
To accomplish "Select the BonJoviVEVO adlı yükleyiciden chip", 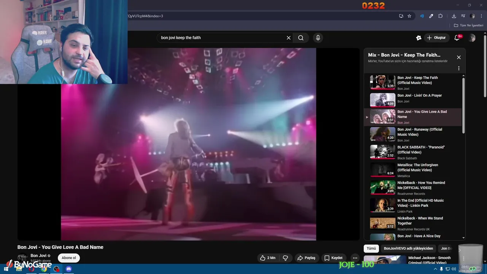I will pyautogui.click(x=408, y=249).
